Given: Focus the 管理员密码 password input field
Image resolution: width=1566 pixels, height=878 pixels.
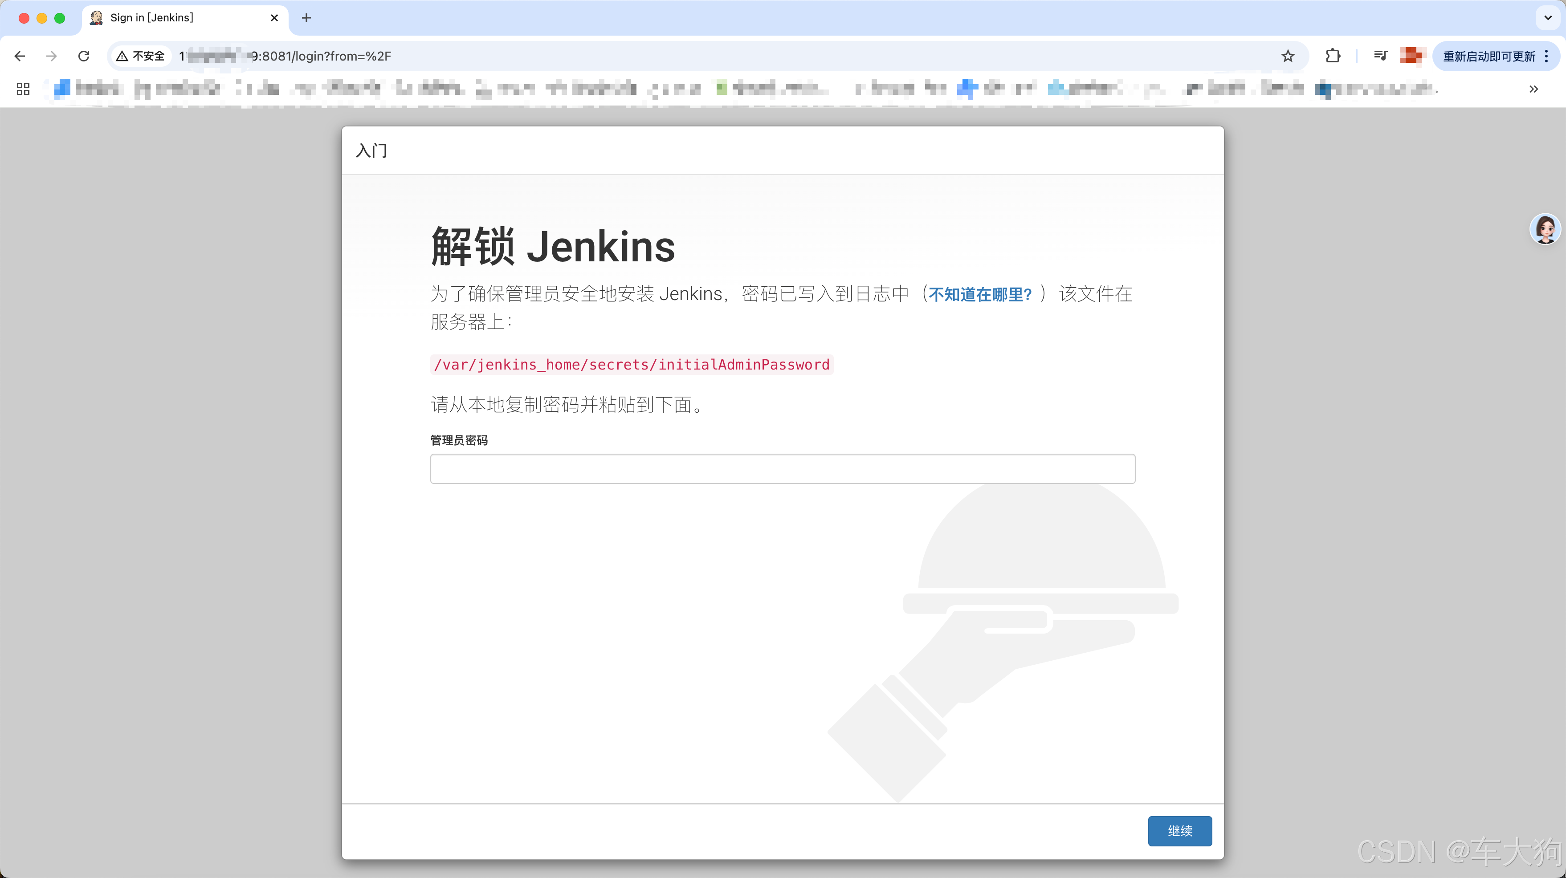Looking at the screenshot, I should click(x=783, y=468).
